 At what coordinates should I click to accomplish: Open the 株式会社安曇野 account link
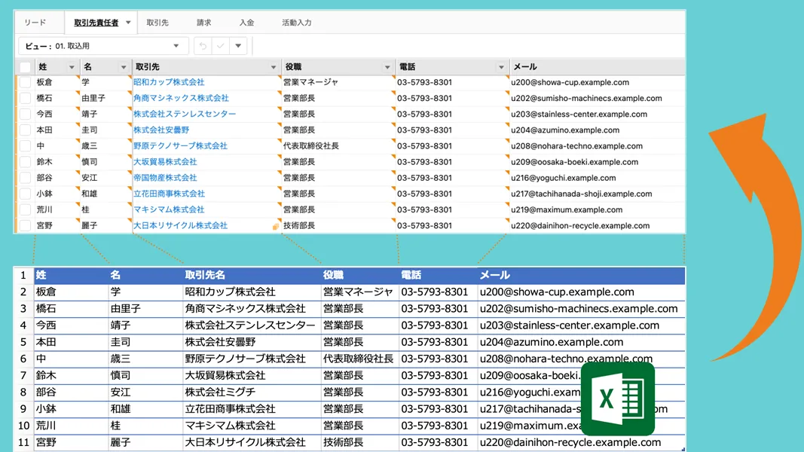[x=161, y=130]
